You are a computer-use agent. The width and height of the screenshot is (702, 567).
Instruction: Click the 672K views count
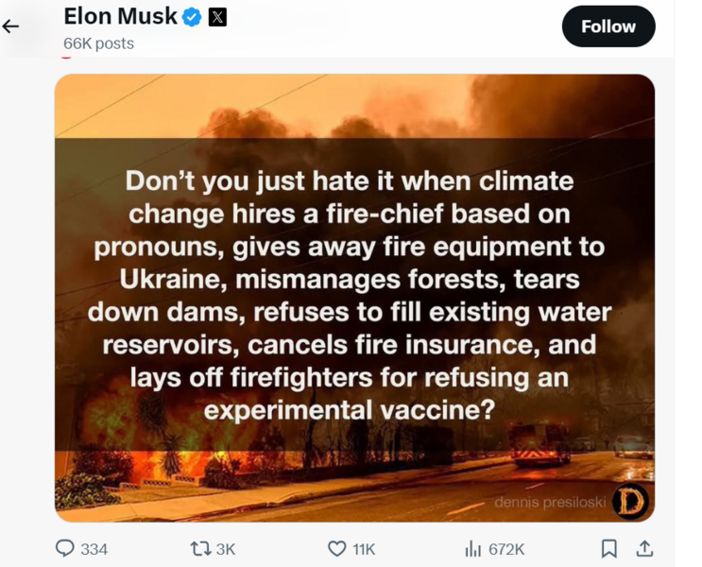[506, 549]
